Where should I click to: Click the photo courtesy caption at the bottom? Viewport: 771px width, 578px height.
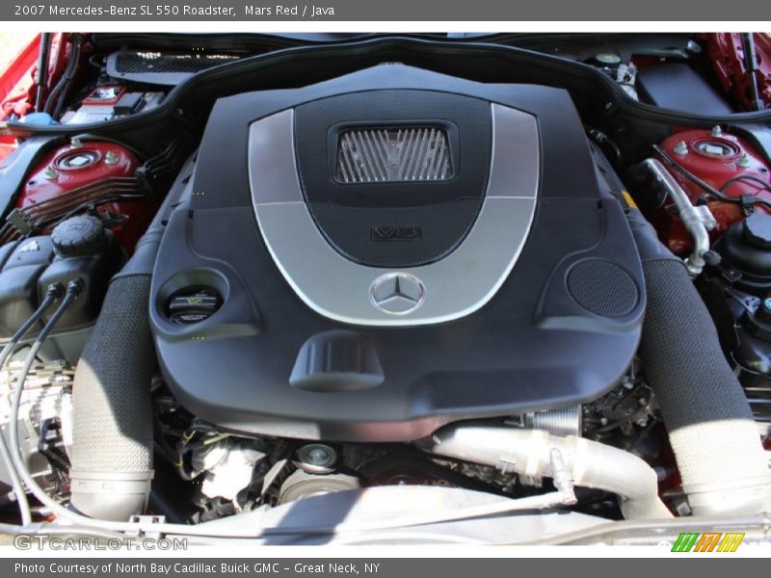[x=197, y=568]
